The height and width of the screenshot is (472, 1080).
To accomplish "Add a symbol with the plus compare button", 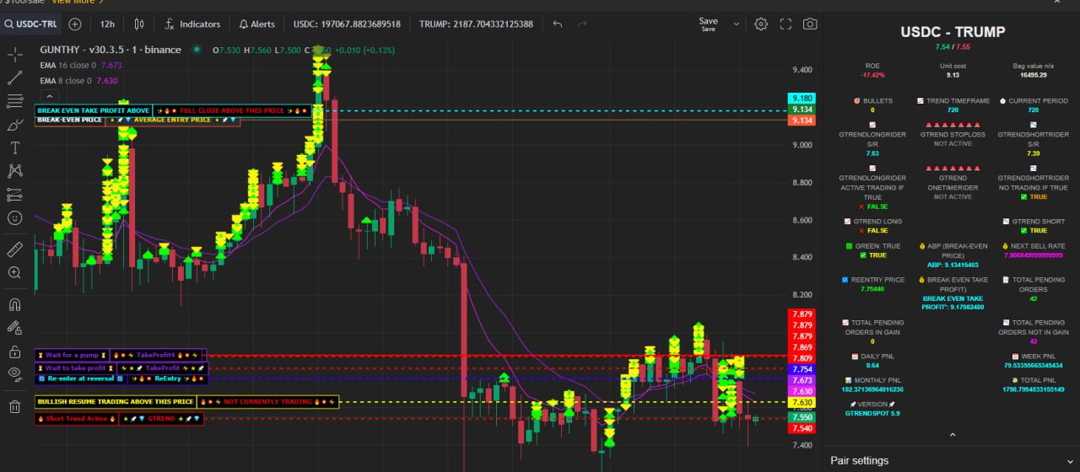I will [x=75, y=24].
